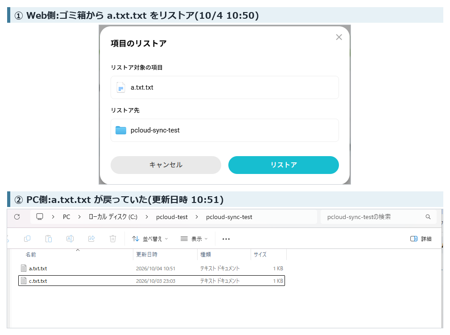Sort by the 種類 column header

point(224,254)
